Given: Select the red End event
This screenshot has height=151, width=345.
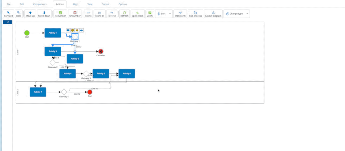Looking at the screenshot, I should (x=90, y=92).
